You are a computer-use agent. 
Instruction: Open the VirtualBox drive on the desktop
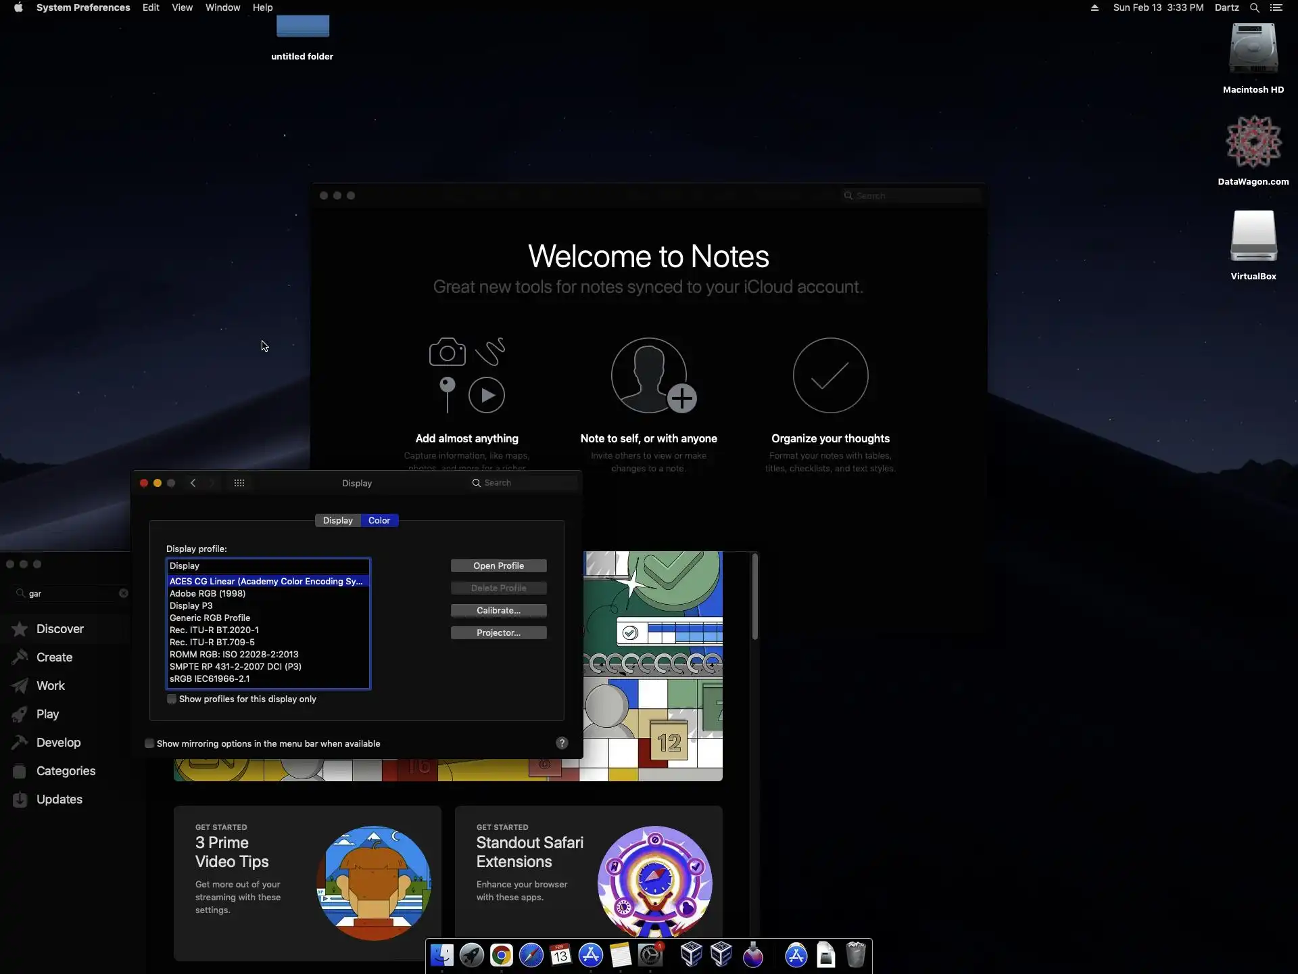[1253, 237]
